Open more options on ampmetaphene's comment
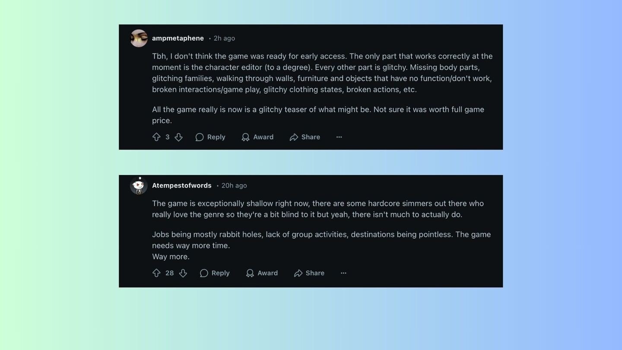622x350 pixels. coord(339,137)
